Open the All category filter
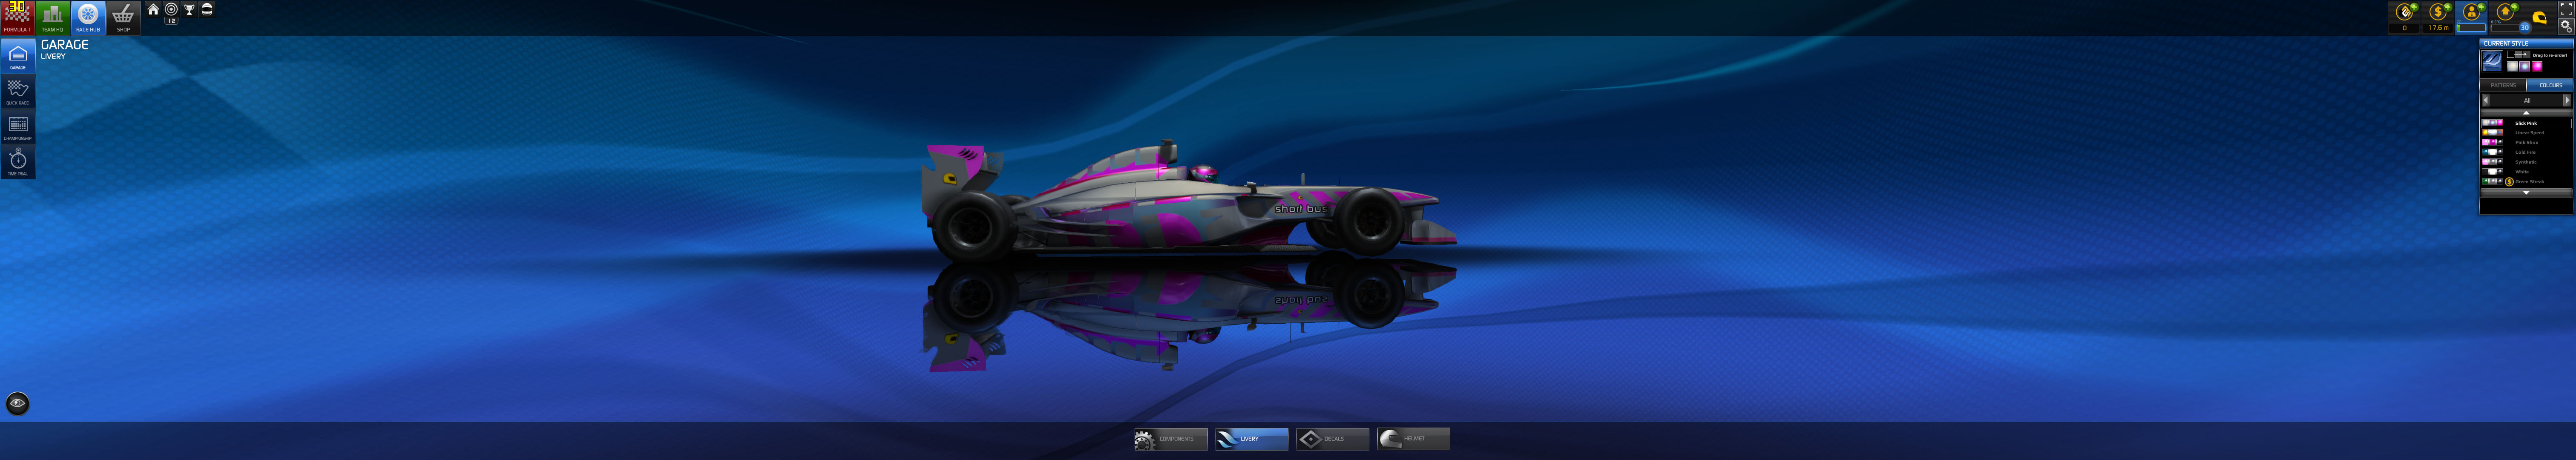 (x=2527, y=100)
